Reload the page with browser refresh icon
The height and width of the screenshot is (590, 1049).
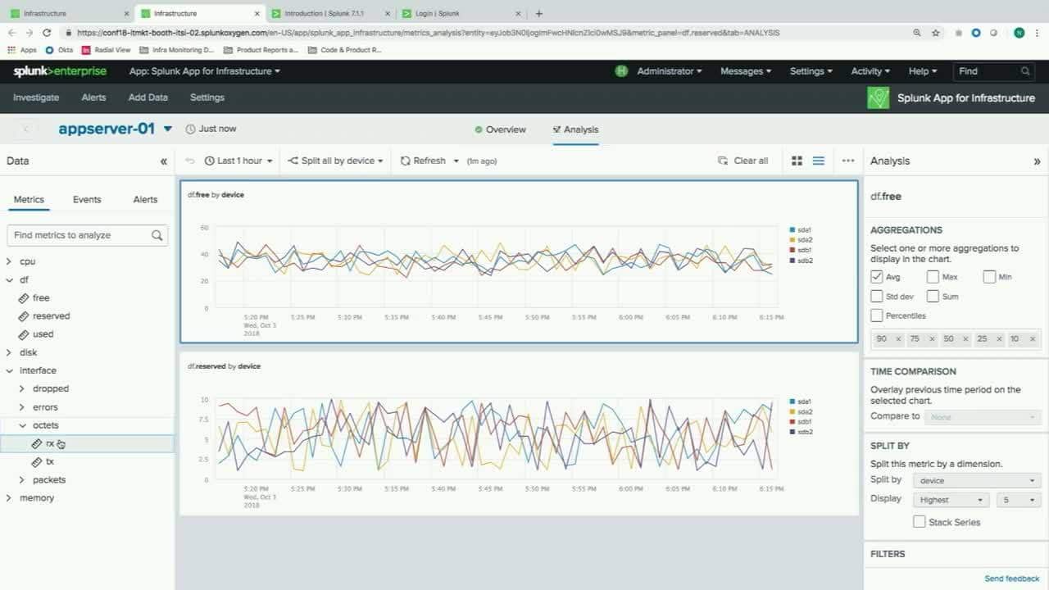point(47,33)
